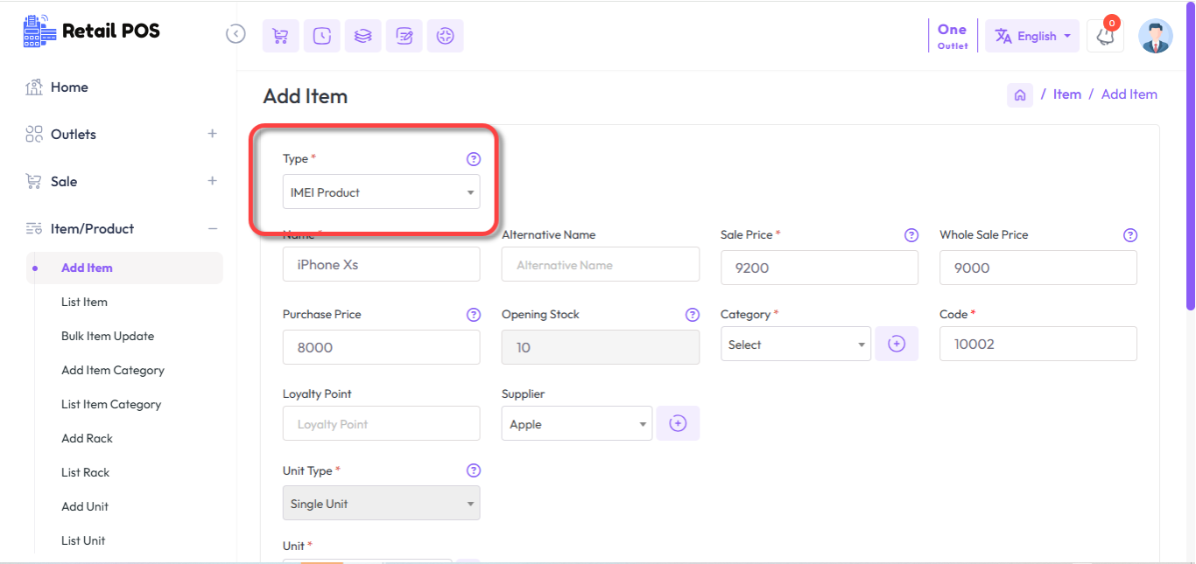Click the Type field help icon
1196x564 pixels.
[x=473, y=159]
